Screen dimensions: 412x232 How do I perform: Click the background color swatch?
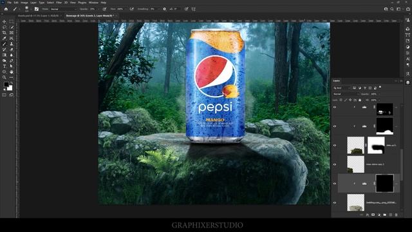click(x=10, y=88)
